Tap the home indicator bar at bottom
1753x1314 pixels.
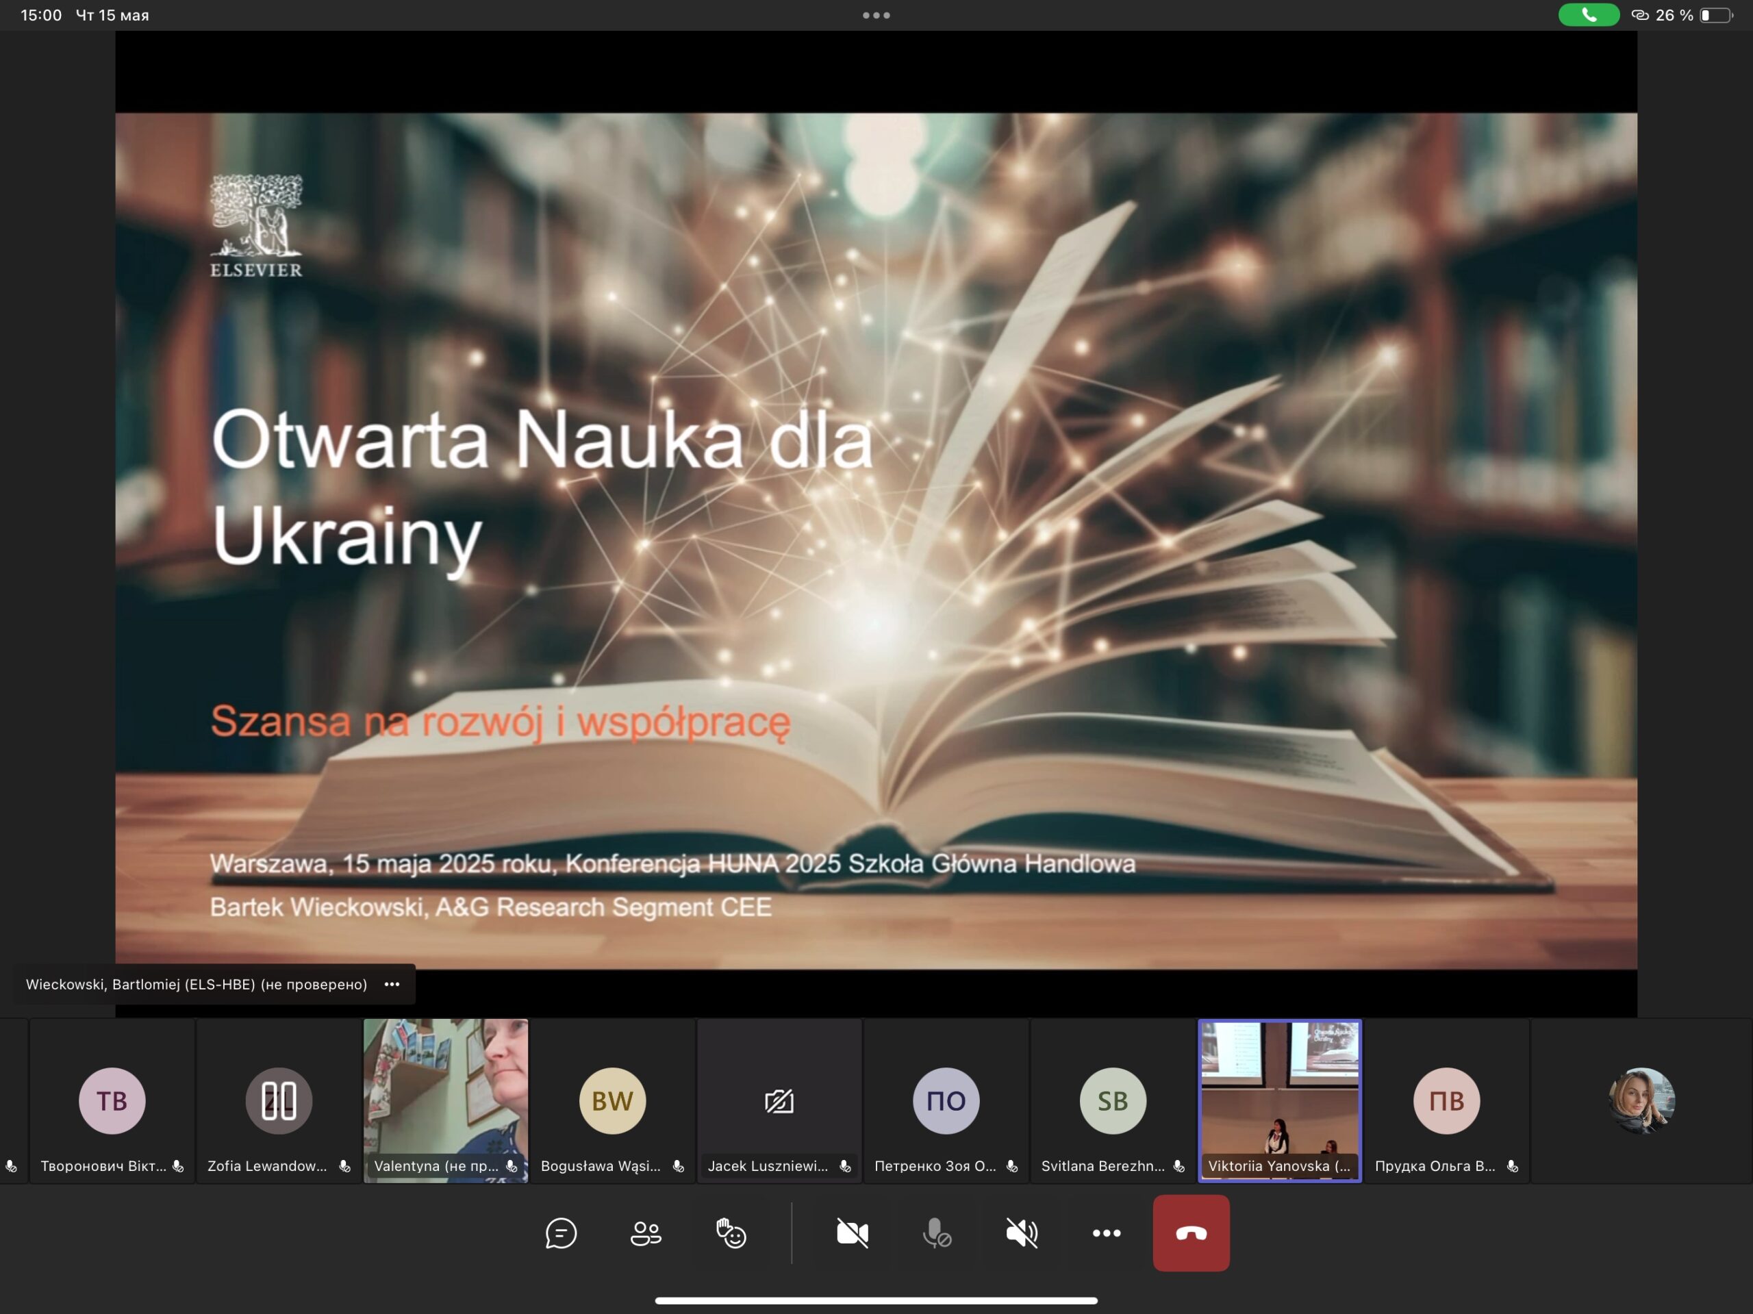pyautogui.click(x=876, y=1300)
